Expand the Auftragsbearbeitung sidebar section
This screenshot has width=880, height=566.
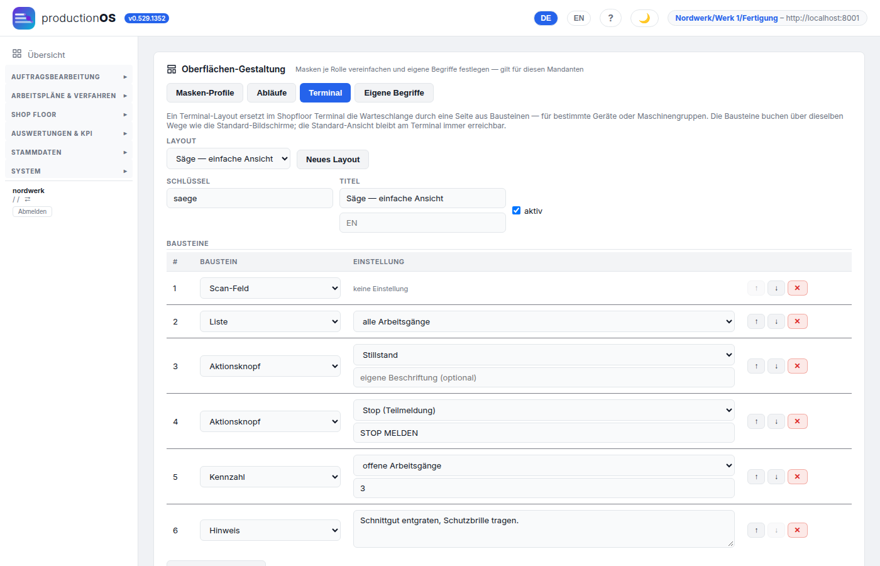pyautogui.click(x=69, y=77)
